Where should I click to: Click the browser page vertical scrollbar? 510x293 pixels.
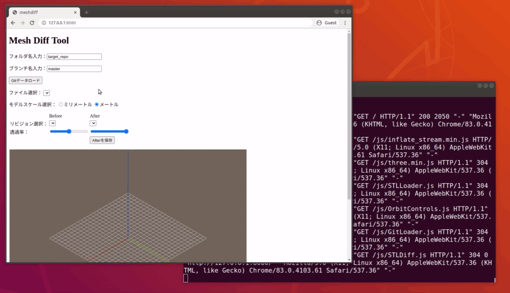349,116
